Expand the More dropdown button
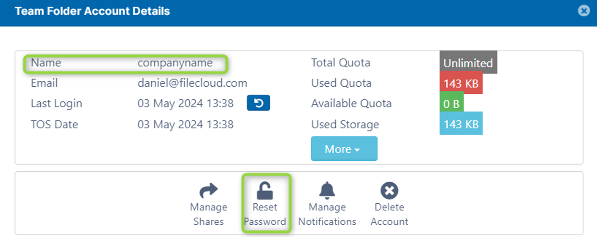 (x=344, y=149)
